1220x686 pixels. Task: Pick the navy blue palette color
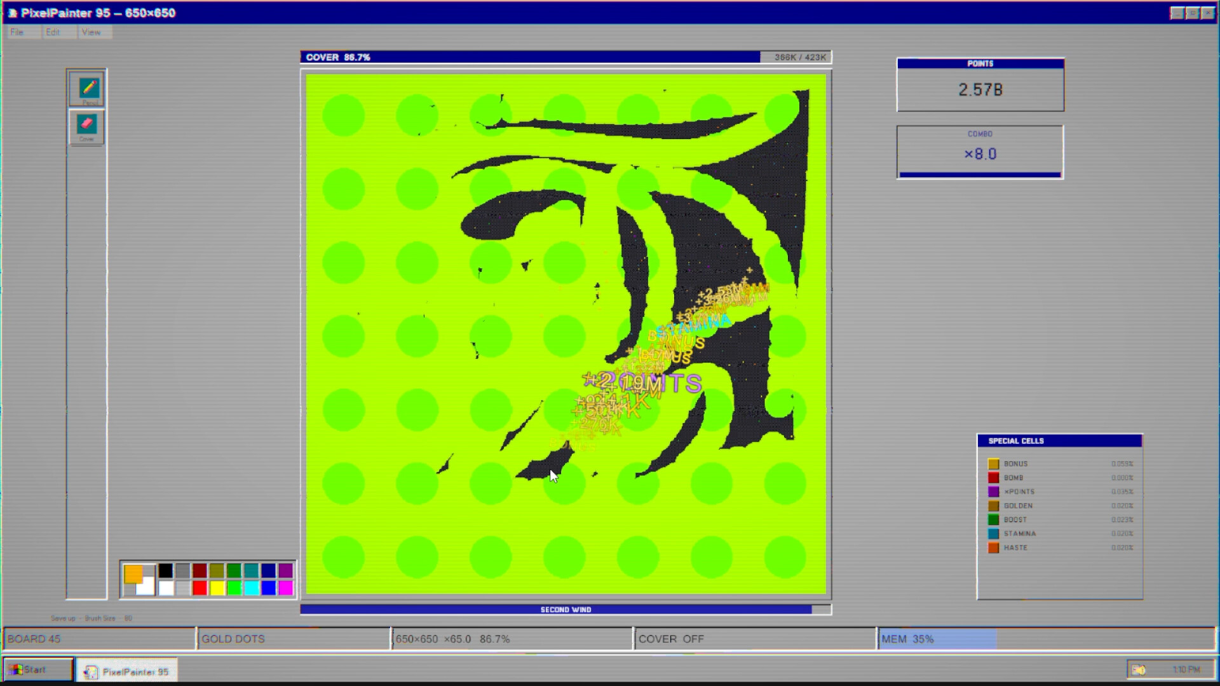coord(269,570)
